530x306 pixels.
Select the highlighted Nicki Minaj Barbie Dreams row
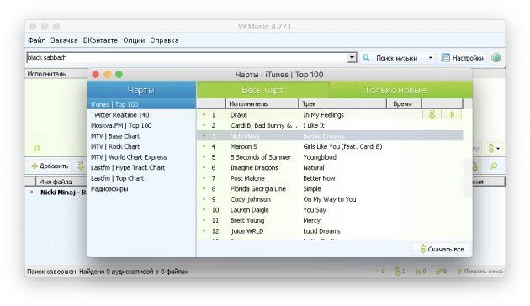[x=330, y=136]
